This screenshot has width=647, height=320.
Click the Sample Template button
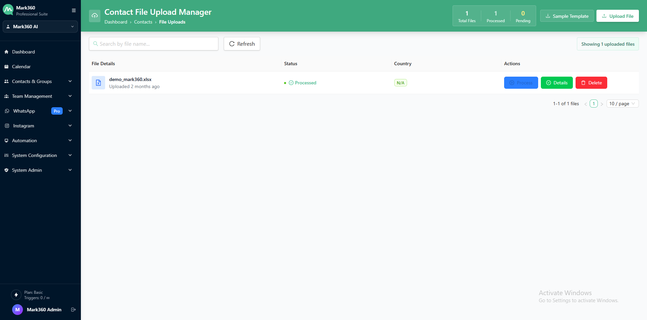pos(566,16)
